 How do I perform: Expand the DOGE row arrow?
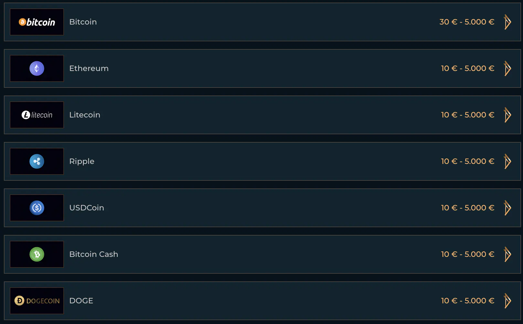coord(507,301)
